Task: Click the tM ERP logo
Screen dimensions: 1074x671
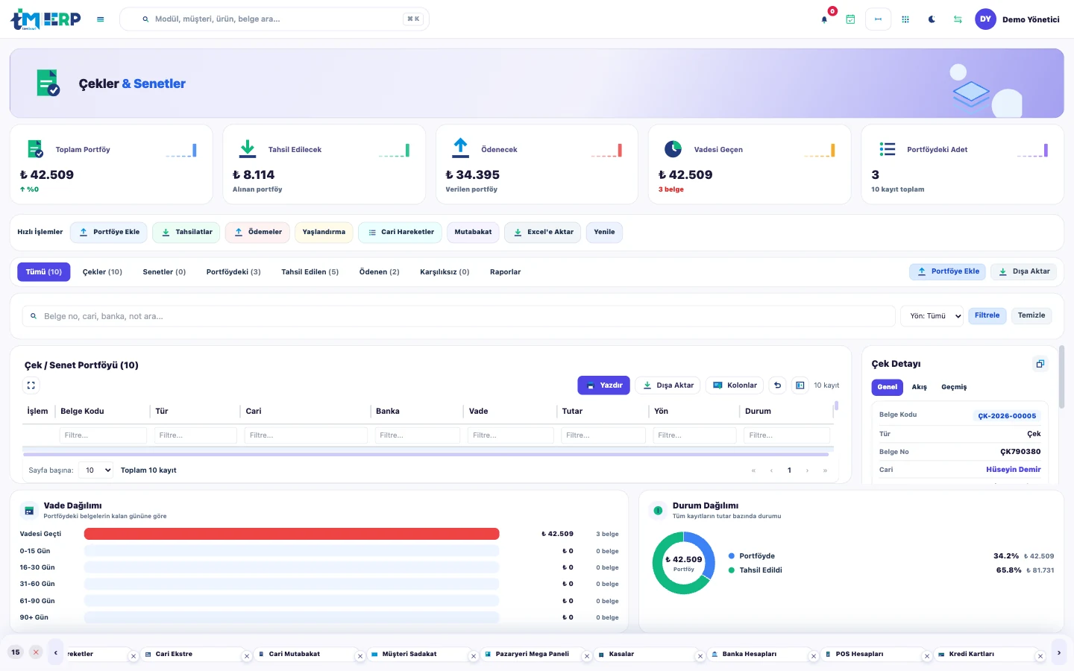Action: click(x=45, y=19)
